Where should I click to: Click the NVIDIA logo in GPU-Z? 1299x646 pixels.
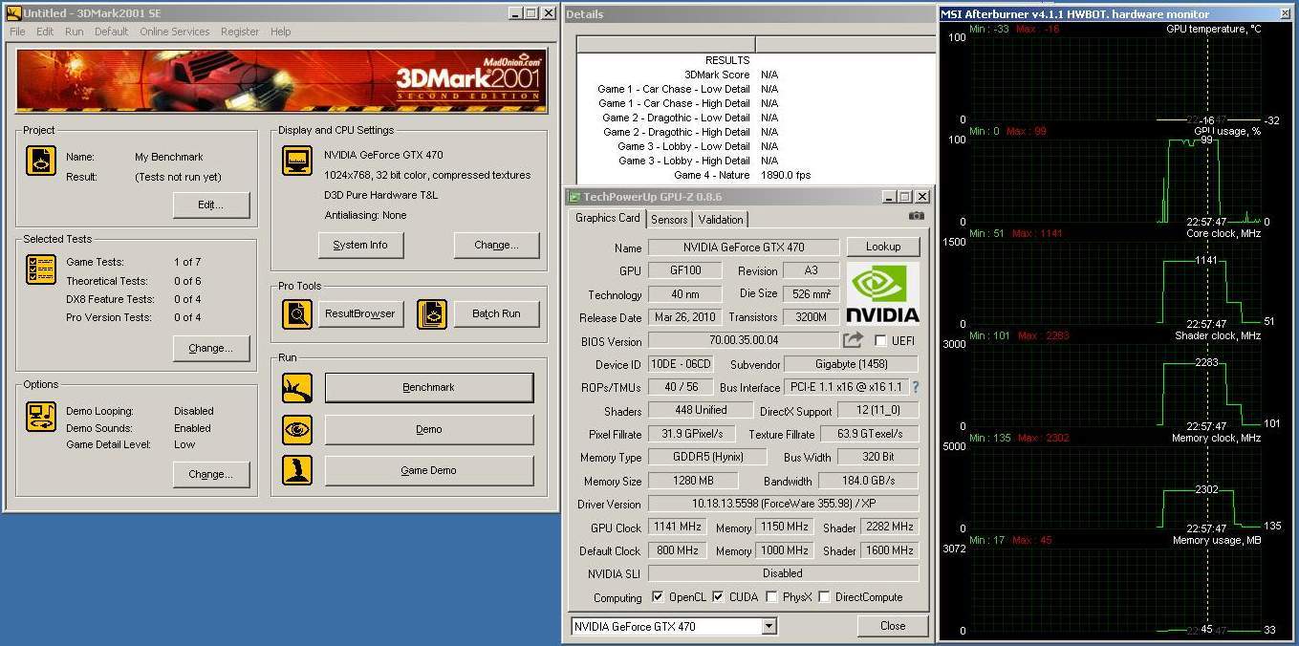(883, 293)
